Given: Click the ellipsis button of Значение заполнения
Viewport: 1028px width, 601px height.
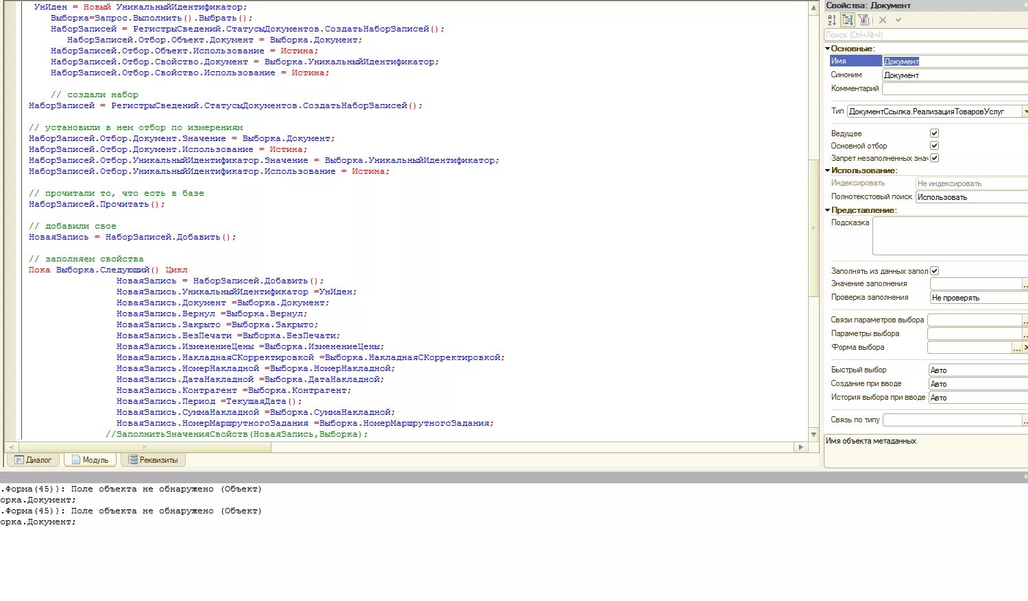Looking at the screenshot, I should point(1025,284).
